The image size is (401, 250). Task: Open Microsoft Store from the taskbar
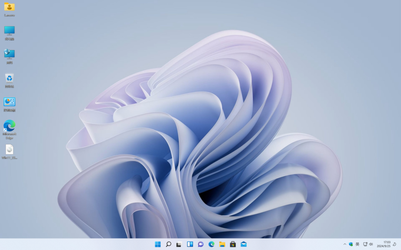[233, 244]
